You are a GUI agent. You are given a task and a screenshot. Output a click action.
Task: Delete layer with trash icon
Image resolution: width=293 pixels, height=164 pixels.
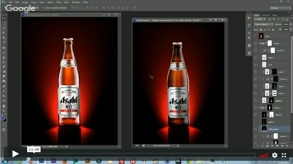coord(287,146)
